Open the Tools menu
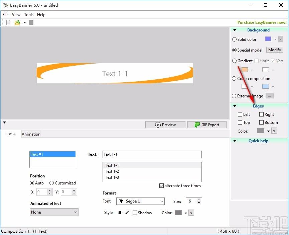Screen dimensions: 289x235 pos(29,15)
